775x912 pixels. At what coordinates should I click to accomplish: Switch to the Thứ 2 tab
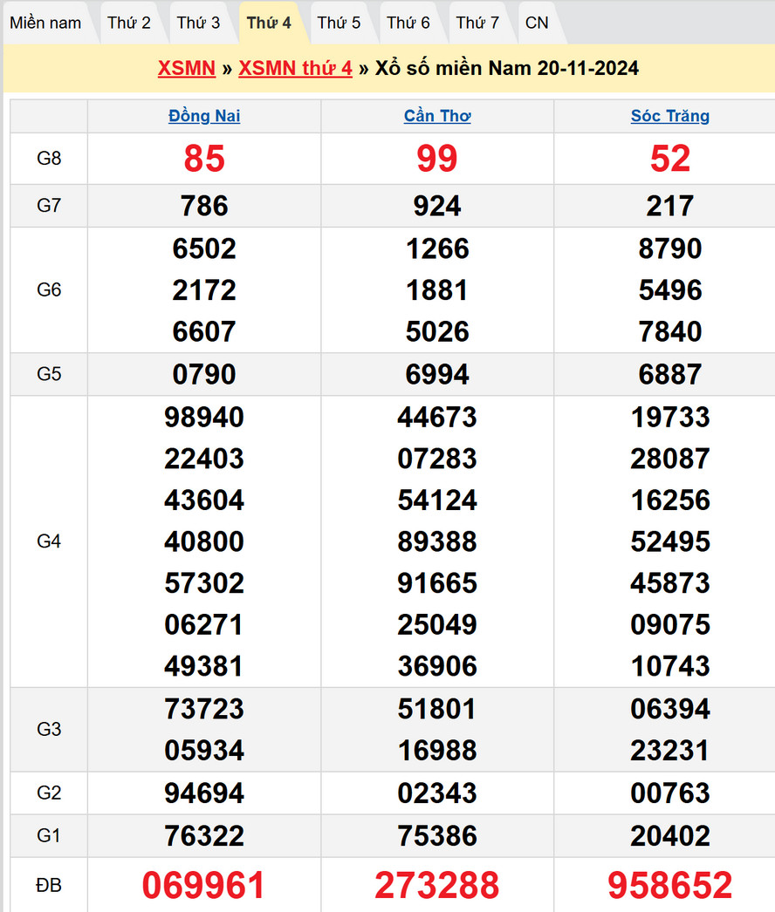tap(129, 23)
